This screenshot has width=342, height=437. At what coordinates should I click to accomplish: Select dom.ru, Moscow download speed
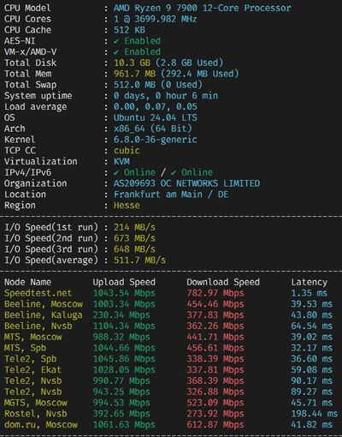point(215,425)
